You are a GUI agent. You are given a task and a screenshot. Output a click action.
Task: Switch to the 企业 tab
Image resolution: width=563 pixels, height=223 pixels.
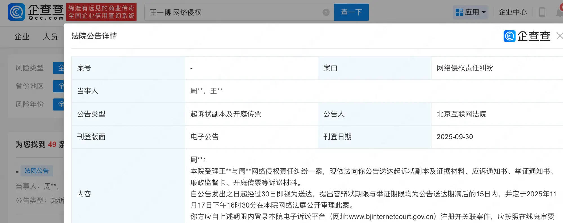point(22,37)
